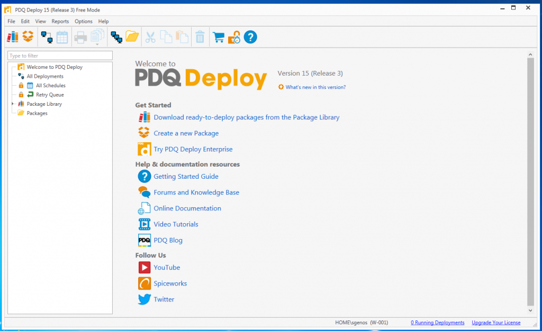
Task: Open the Reports menu
Action: [60, 21]
